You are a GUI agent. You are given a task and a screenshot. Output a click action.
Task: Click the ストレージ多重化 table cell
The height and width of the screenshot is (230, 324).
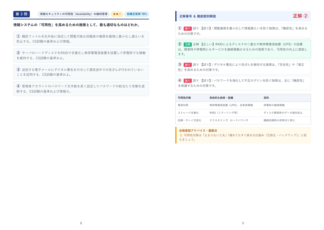188,113
